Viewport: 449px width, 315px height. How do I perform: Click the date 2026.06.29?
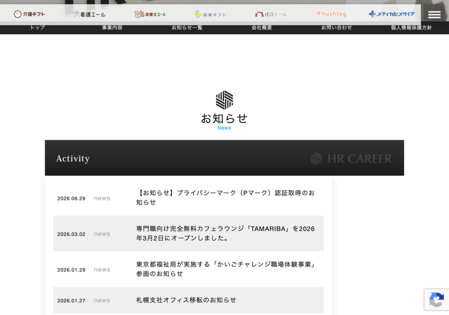(71, 198)
